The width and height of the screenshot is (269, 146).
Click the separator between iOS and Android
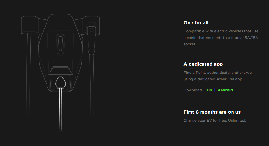(x=215, y=90)
